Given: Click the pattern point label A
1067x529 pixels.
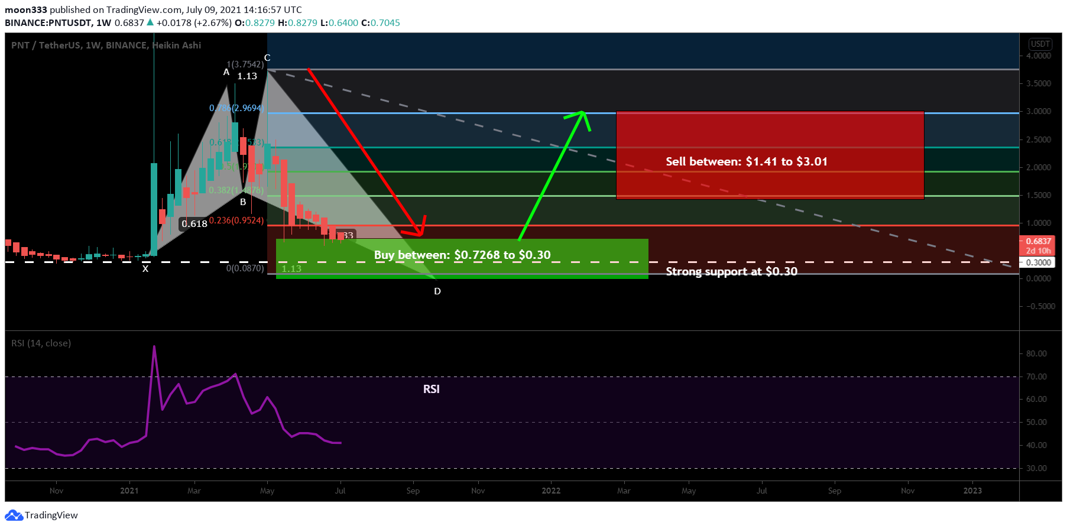Looking at the screenshot, I should [226, 72].
